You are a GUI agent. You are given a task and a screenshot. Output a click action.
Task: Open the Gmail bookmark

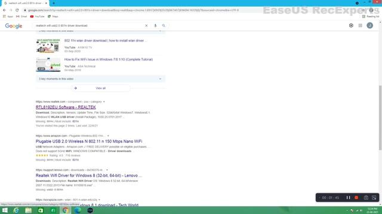(x=21, y=17)
